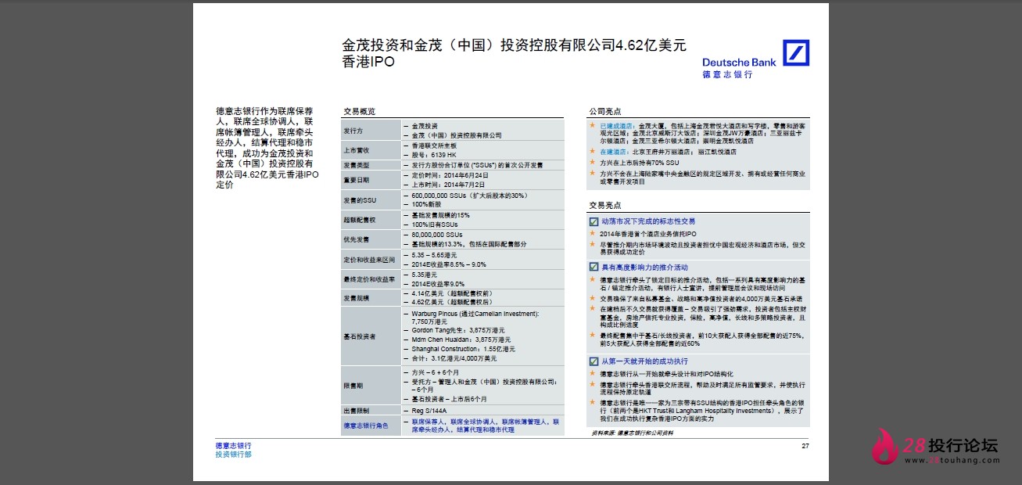The image size is (1022, 485).
Task: Click the star bullet before 德意志银行从一开始就牵头设计
Action: tap(593, 374)
